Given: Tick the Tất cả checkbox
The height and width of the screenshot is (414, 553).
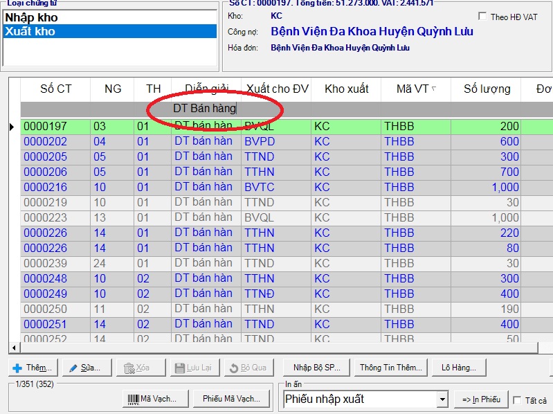Looking at the screenshot, I should pyautogui.click(x=517, y=400).
